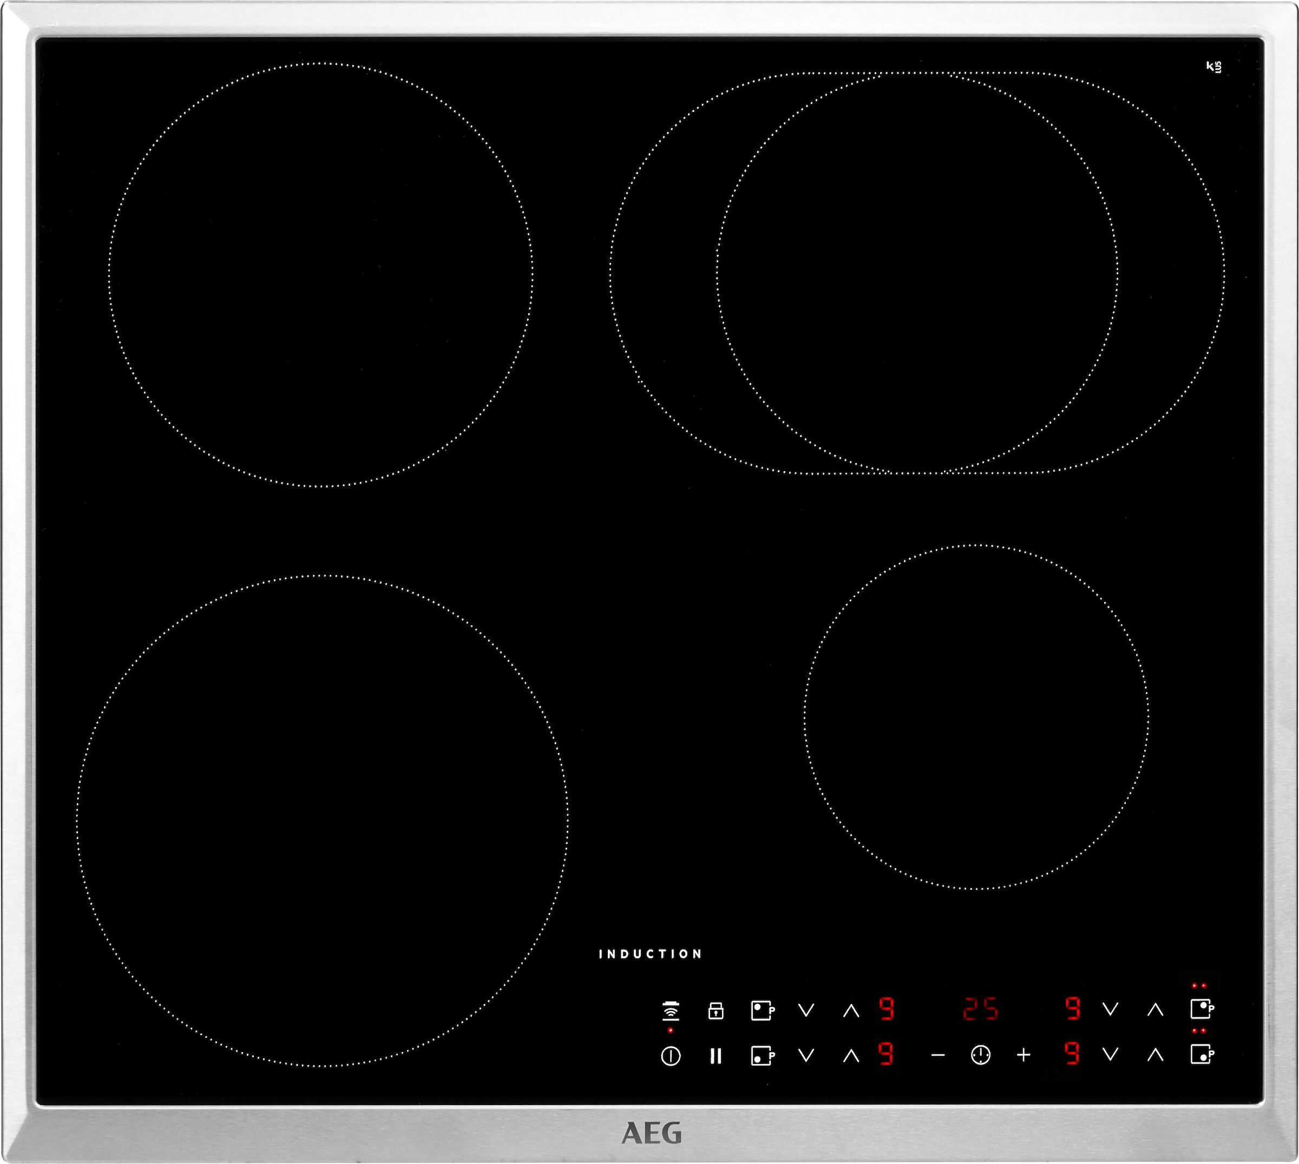Raise heat level of front-right zone
Screen dimensions: 1299x1164
[x=1155, y=1054]
